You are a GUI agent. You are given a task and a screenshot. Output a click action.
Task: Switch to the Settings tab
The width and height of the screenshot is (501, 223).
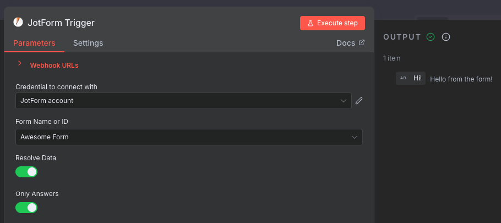[x=88, y=43]
